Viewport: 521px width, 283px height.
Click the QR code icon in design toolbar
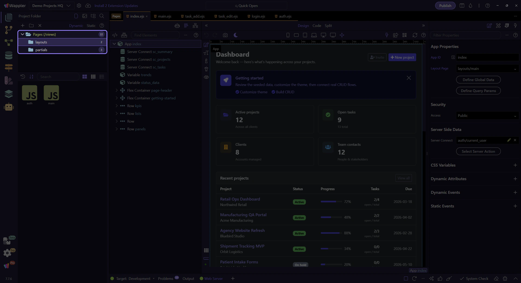click(x=404, y=35)
